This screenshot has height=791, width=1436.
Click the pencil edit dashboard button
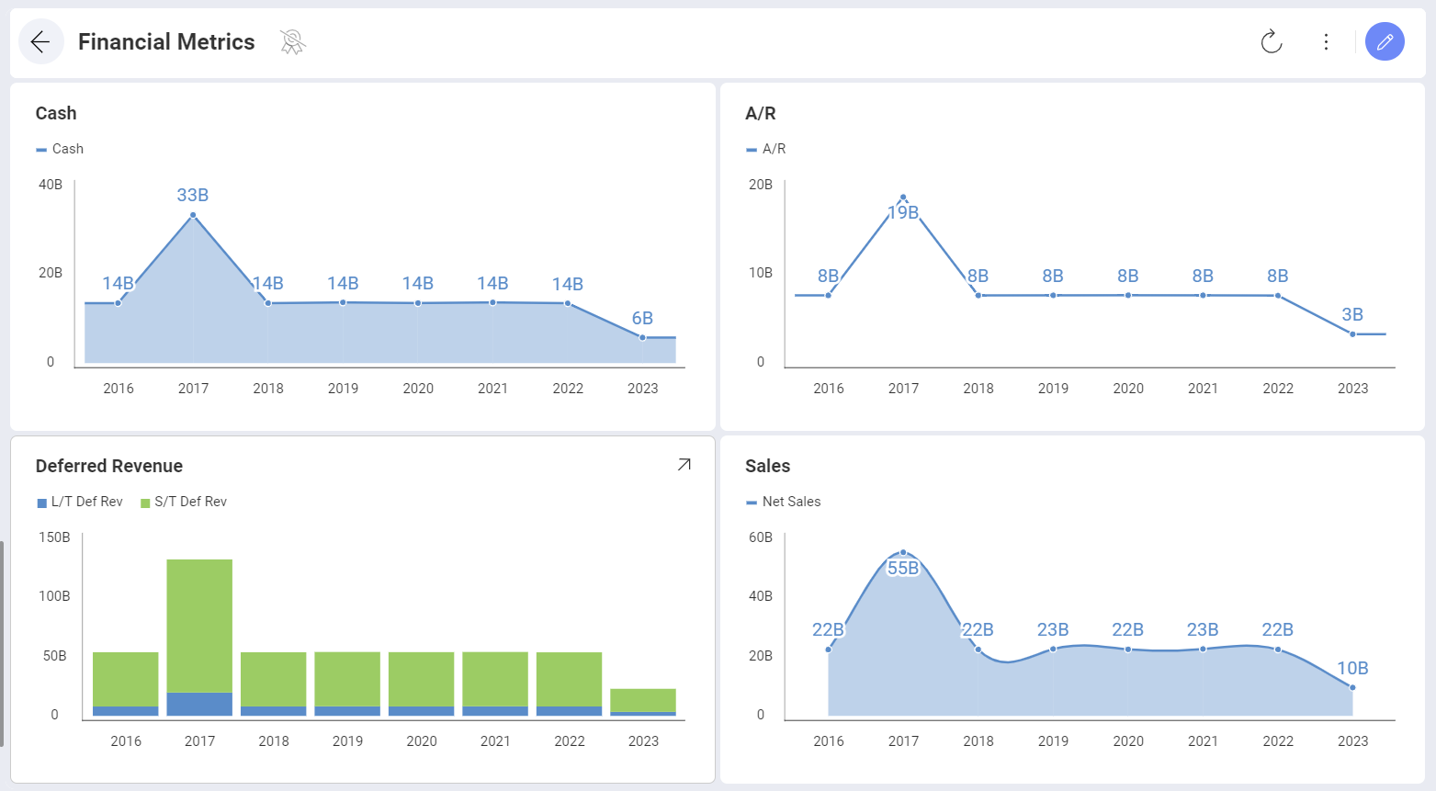1385,42
